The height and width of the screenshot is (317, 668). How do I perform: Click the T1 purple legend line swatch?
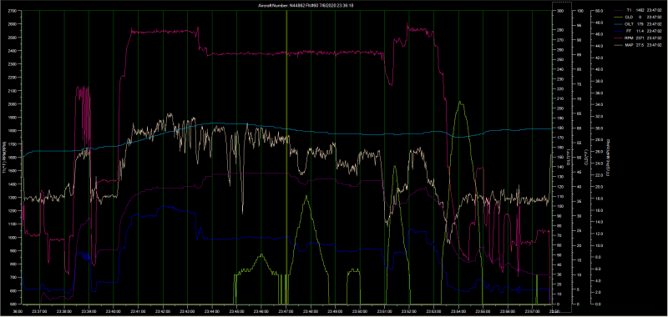click(618, 10)
